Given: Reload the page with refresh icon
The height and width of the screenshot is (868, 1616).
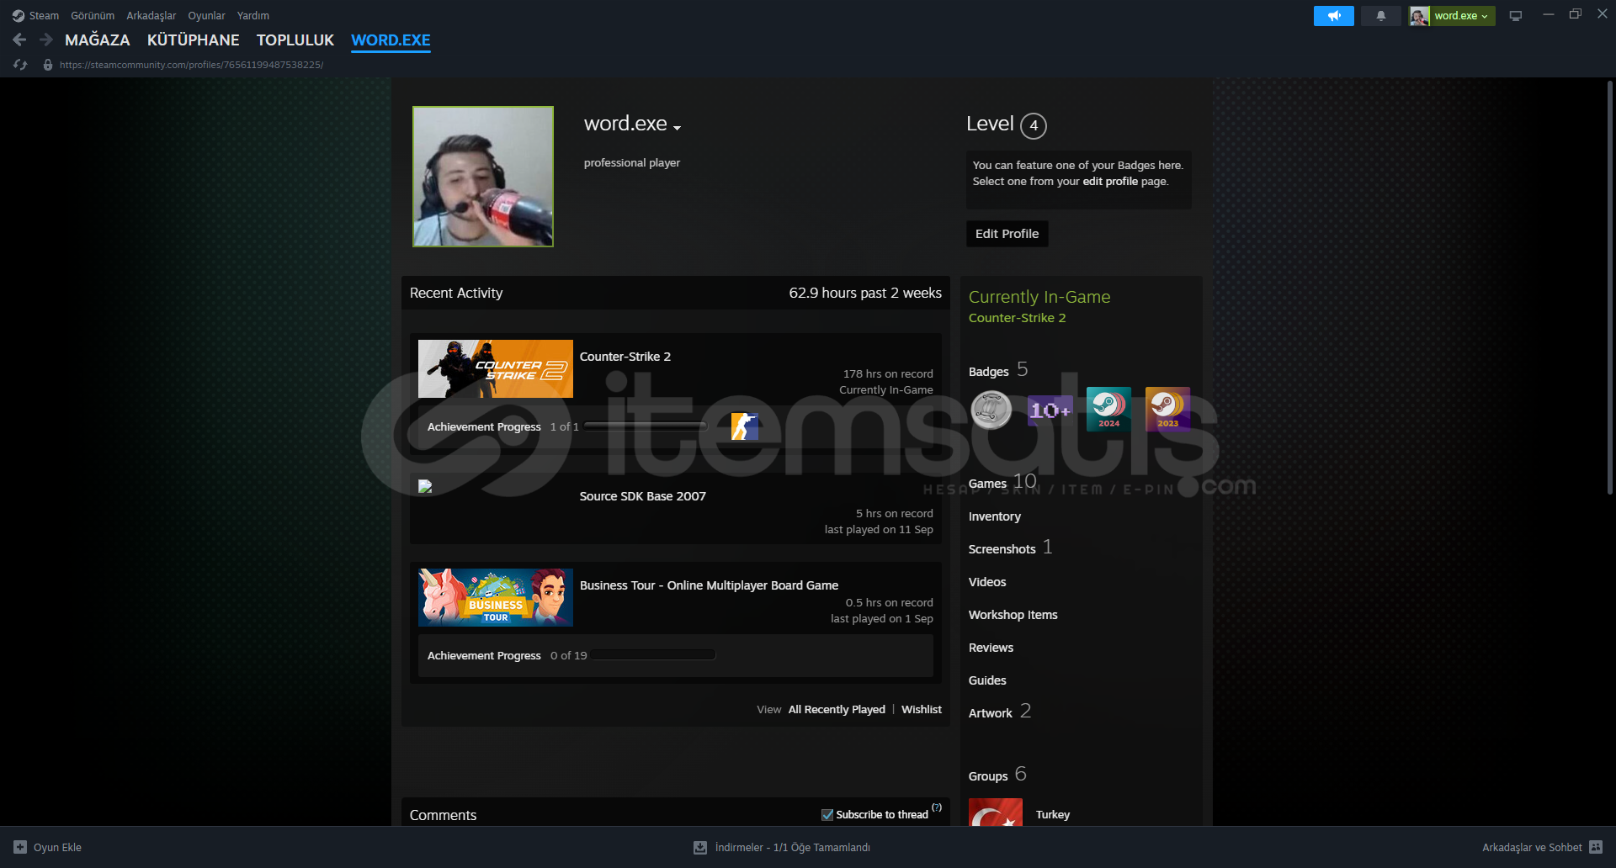Looking at the screenshot, I should coord(20,65).
